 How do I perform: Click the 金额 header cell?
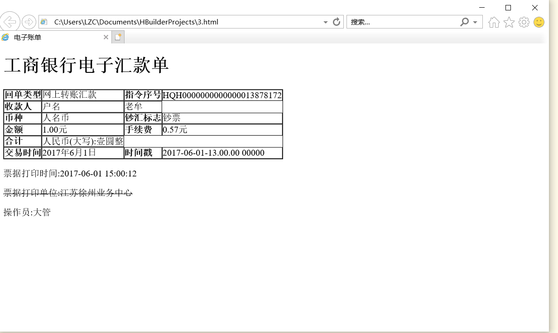coord(23,130)
